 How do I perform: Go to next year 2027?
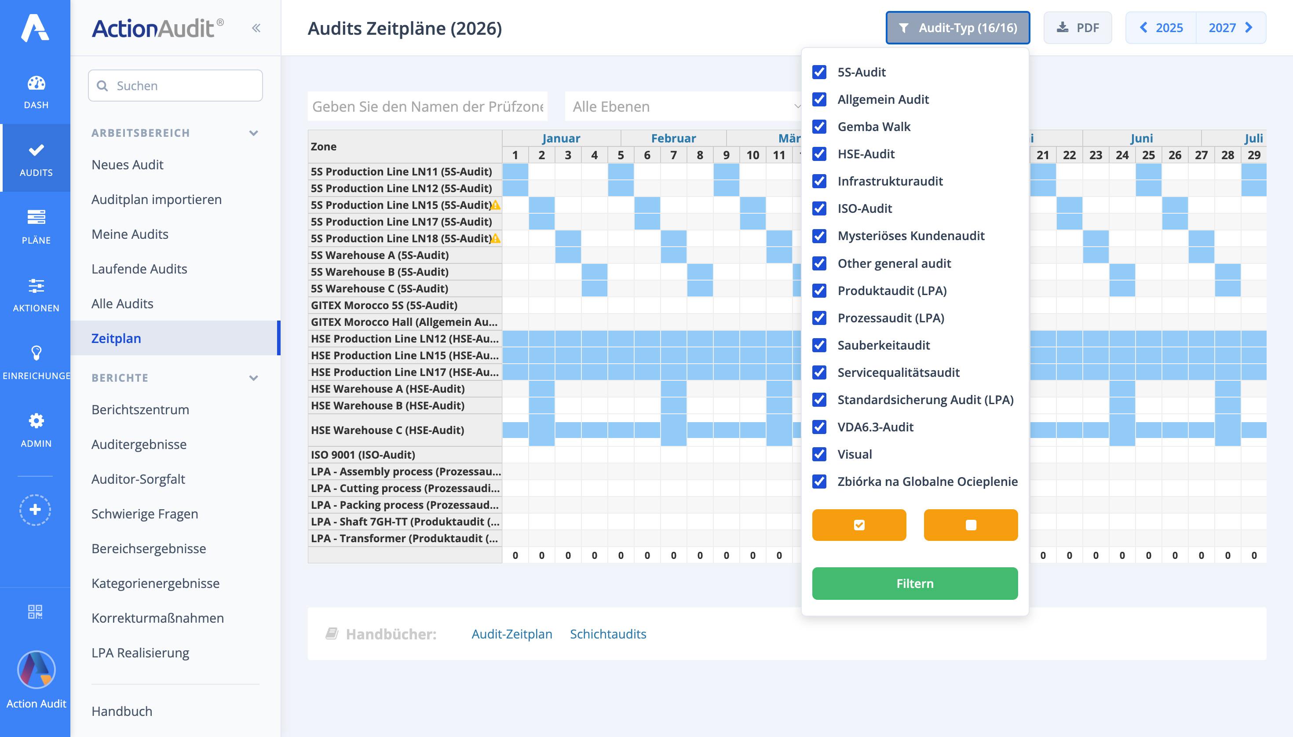pos(1231,28)
